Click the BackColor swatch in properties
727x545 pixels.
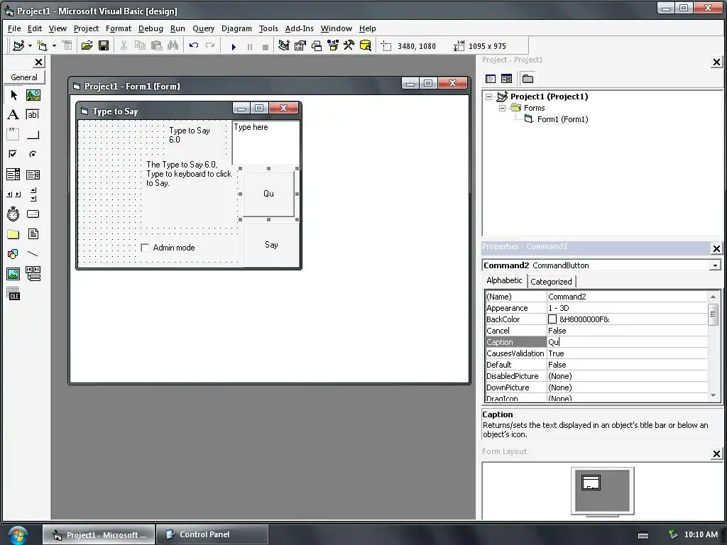[x=552, y=319]
